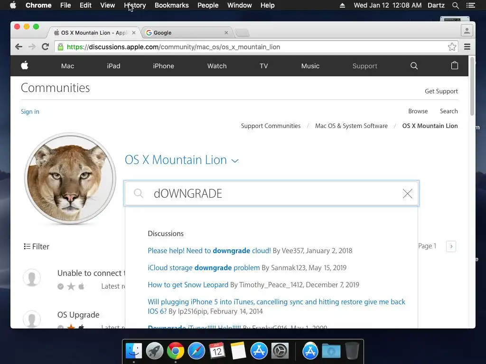Click the Mountain Lion community picture
486x364 pixels.
pyautogui.click(x=70, y=178)
